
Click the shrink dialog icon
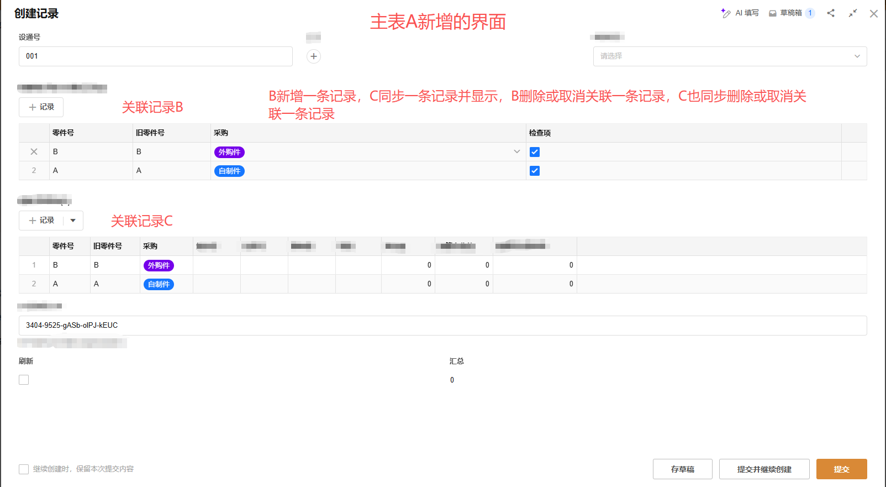(853, 13)
